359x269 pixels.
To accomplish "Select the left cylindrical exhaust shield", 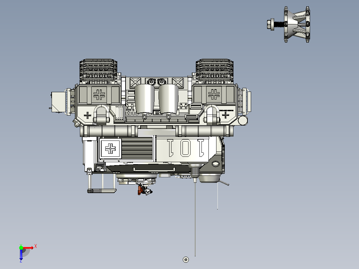I will pos(145,99).
